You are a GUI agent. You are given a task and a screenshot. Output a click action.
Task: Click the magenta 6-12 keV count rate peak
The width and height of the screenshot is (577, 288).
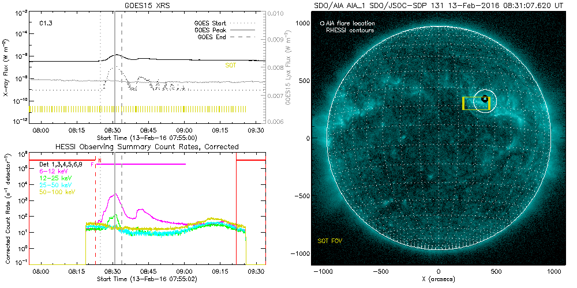115,194
